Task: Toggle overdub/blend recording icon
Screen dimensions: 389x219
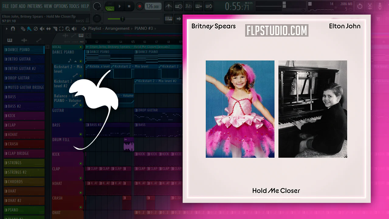Action: click(x=199, y=6)
